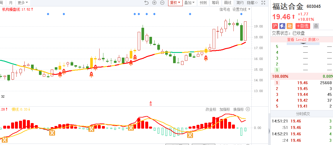Click the rocket signal beside the 16.00 consolidation
Viewport: 333px width, 145px height.
click(x=206, y=58)
